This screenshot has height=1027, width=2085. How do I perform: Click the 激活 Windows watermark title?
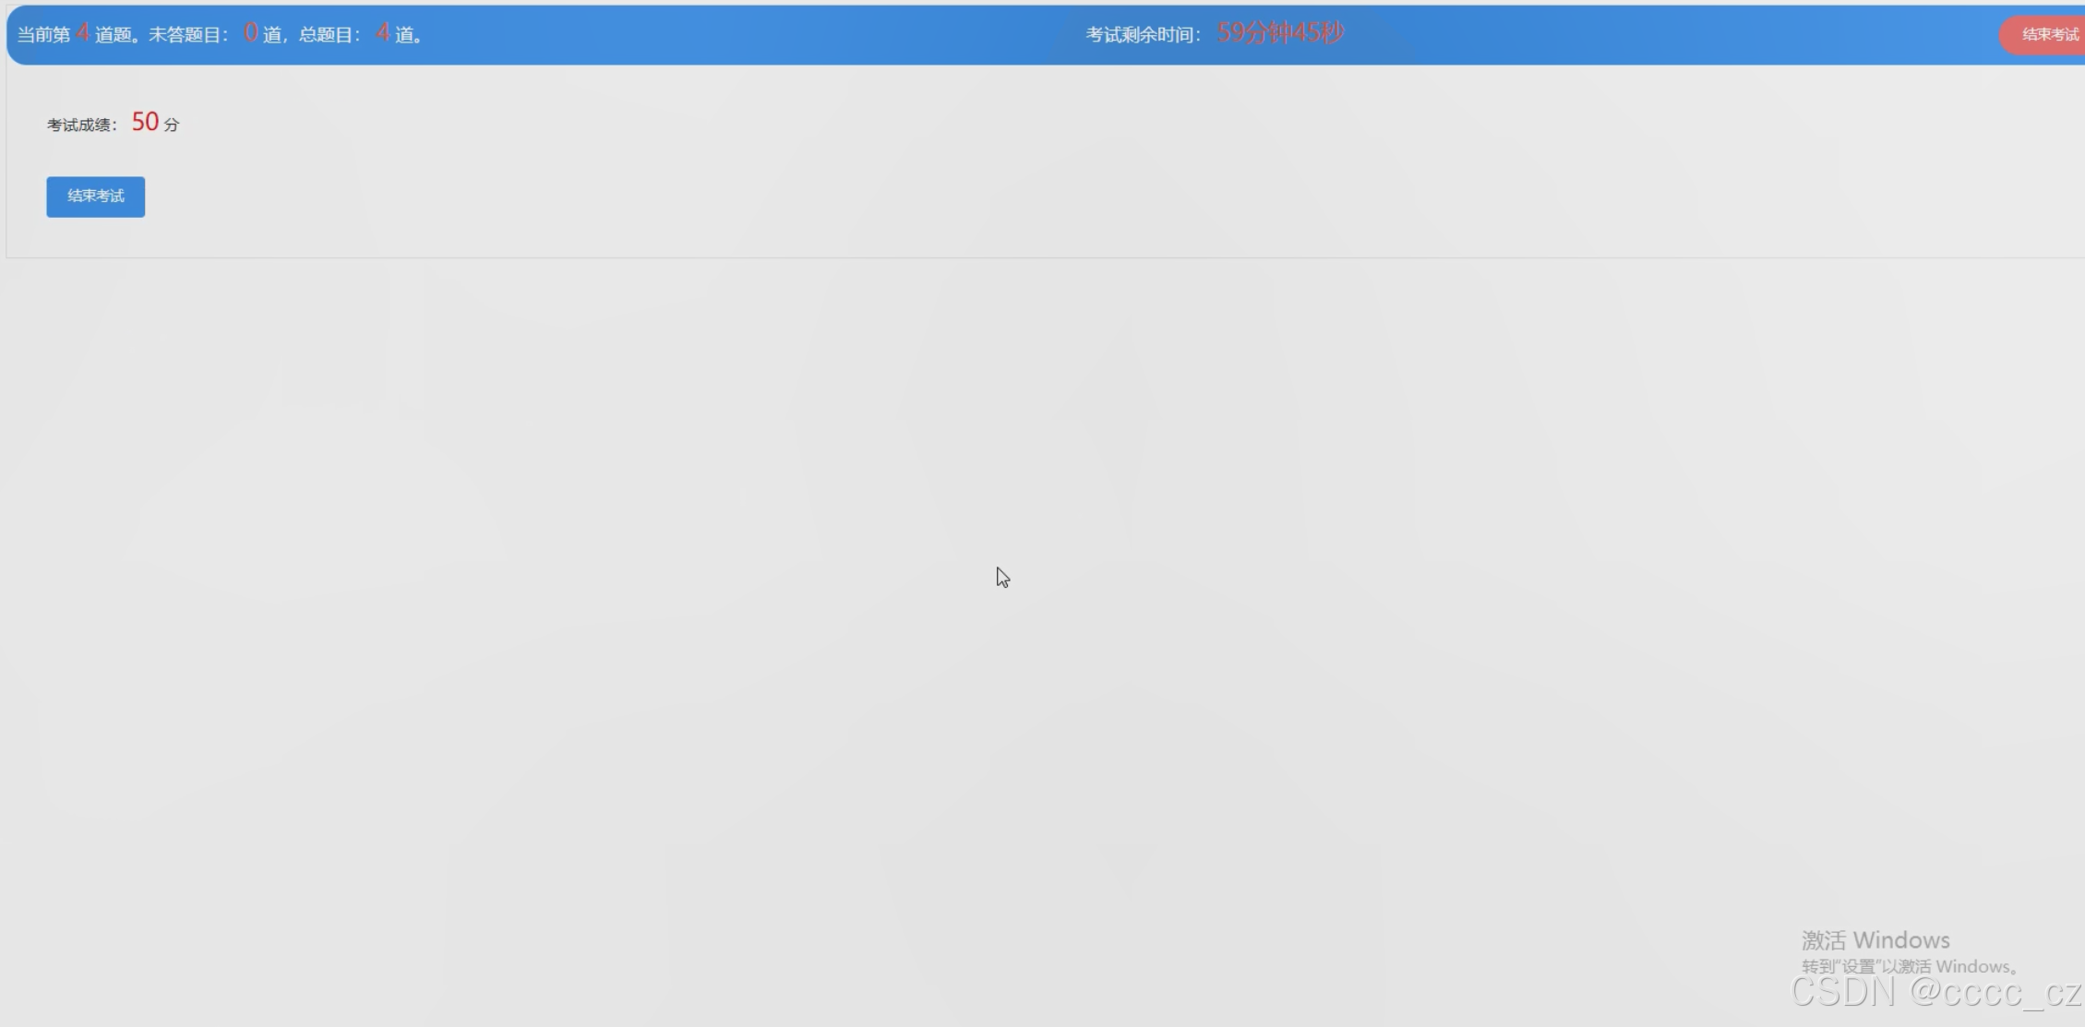(x=1875, y=940)
